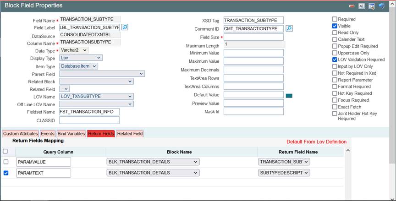Focus the Default Value input
The width and height of the screenshot is (396, 201).
pyautogui.click(x=253, y=95)
